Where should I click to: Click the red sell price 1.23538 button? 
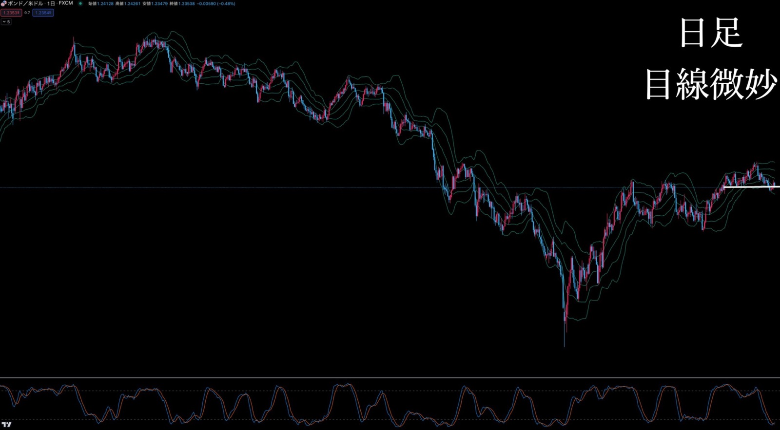pyautogui.click(x=11, y=13)
